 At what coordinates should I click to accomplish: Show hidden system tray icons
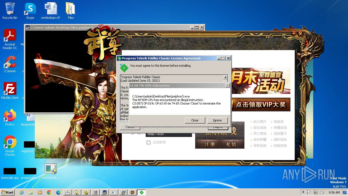click(303, 192)
